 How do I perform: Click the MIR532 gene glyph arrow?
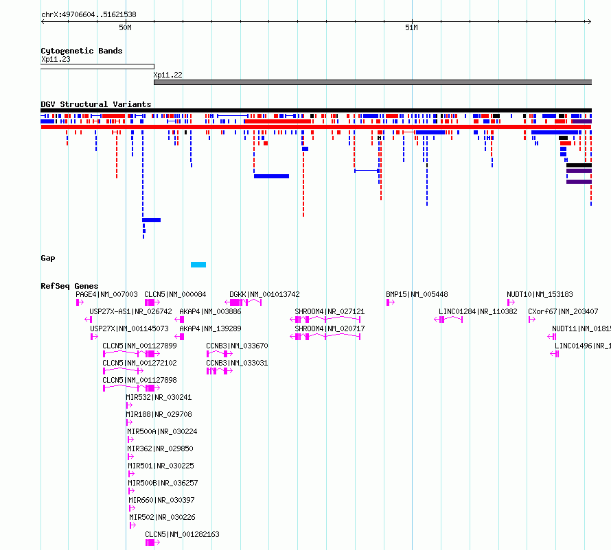129,405
